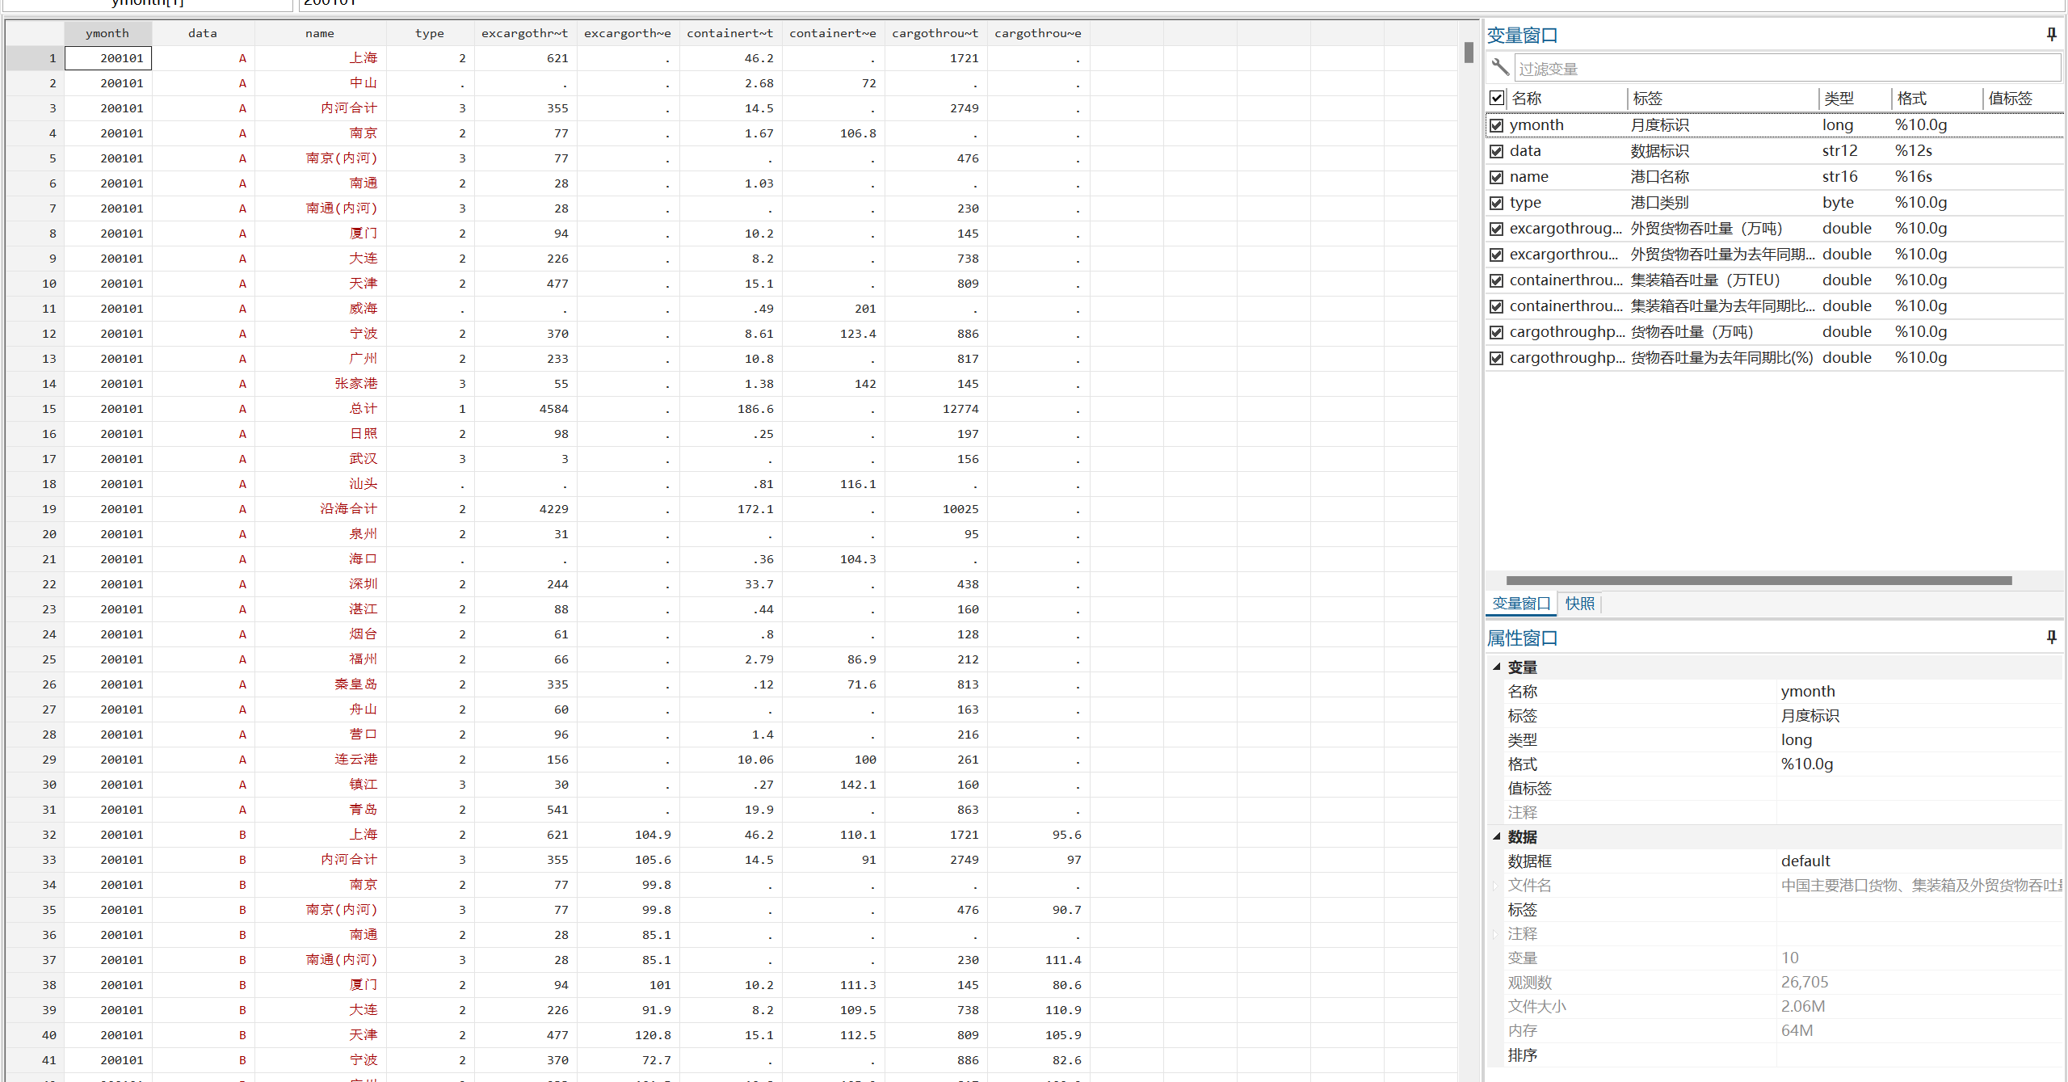2068x1082 pixels.
Task: Pin the 变量窗口 panel
Action: [2051, 34]
